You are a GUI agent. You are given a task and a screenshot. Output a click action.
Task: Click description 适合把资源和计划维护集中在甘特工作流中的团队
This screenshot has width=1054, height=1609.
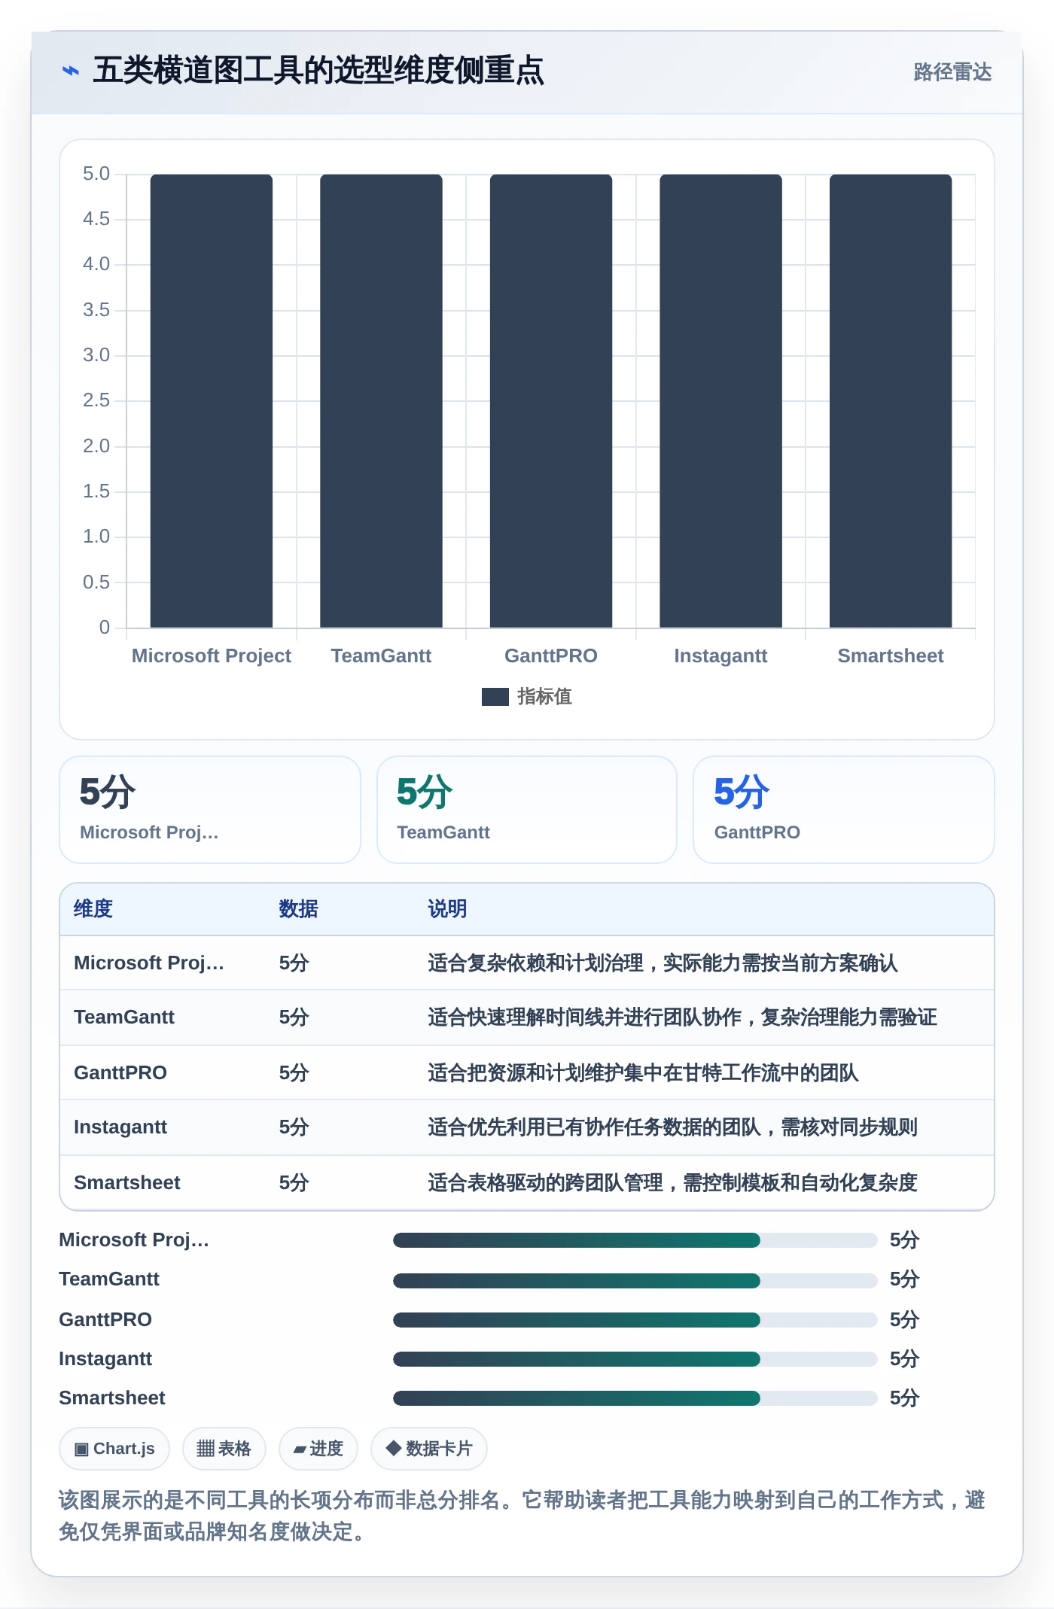pos(643,1072)
